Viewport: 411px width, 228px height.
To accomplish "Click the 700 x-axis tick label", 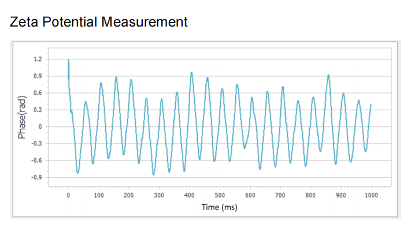I will (x=280, y=195).
